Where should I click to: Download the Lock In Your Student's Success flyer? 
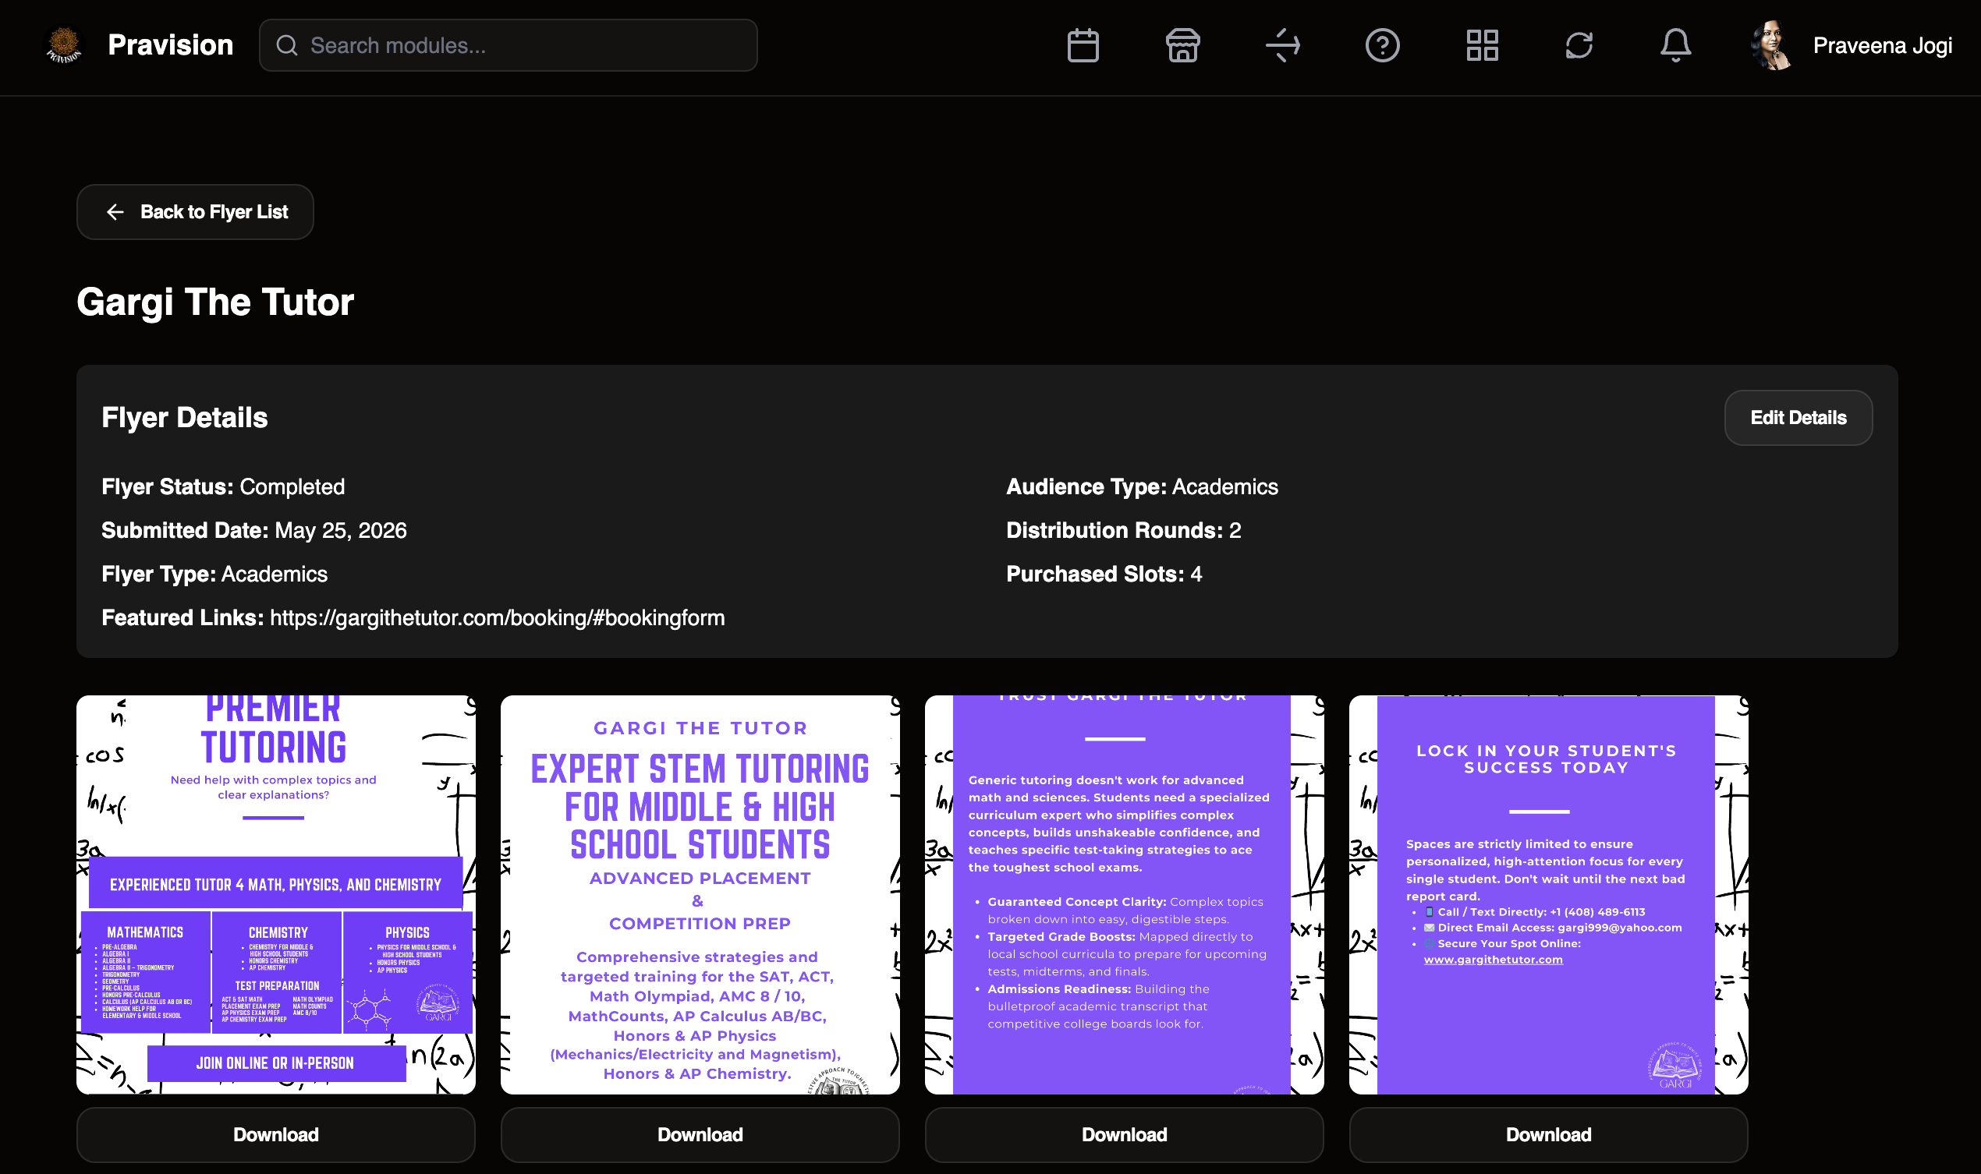1548,1134
